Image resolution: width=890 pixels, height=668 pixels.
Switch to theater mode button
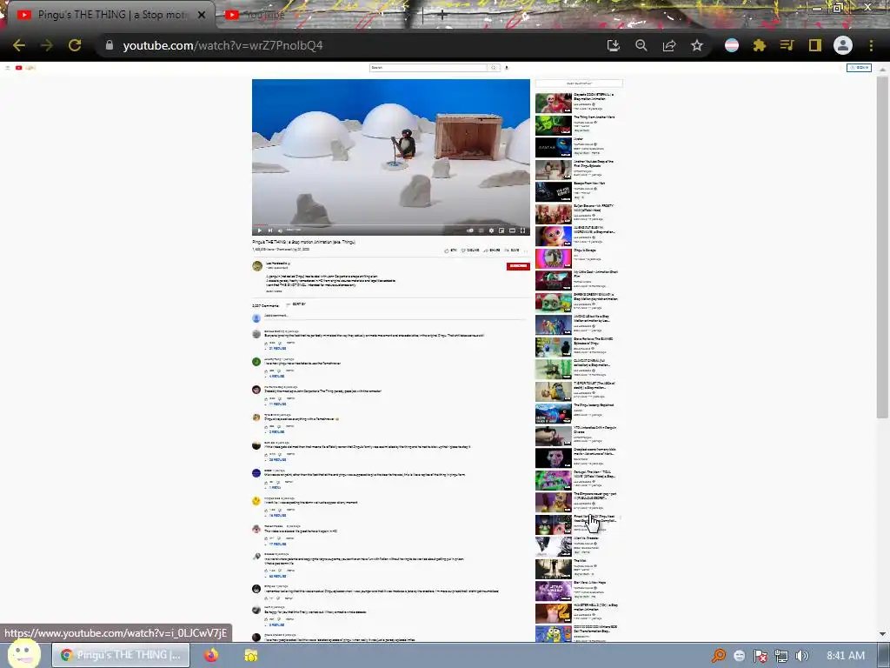coord(512,230)
